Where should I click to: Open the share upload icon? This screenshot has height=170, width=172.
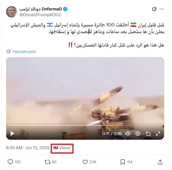[x=160, y=162]
